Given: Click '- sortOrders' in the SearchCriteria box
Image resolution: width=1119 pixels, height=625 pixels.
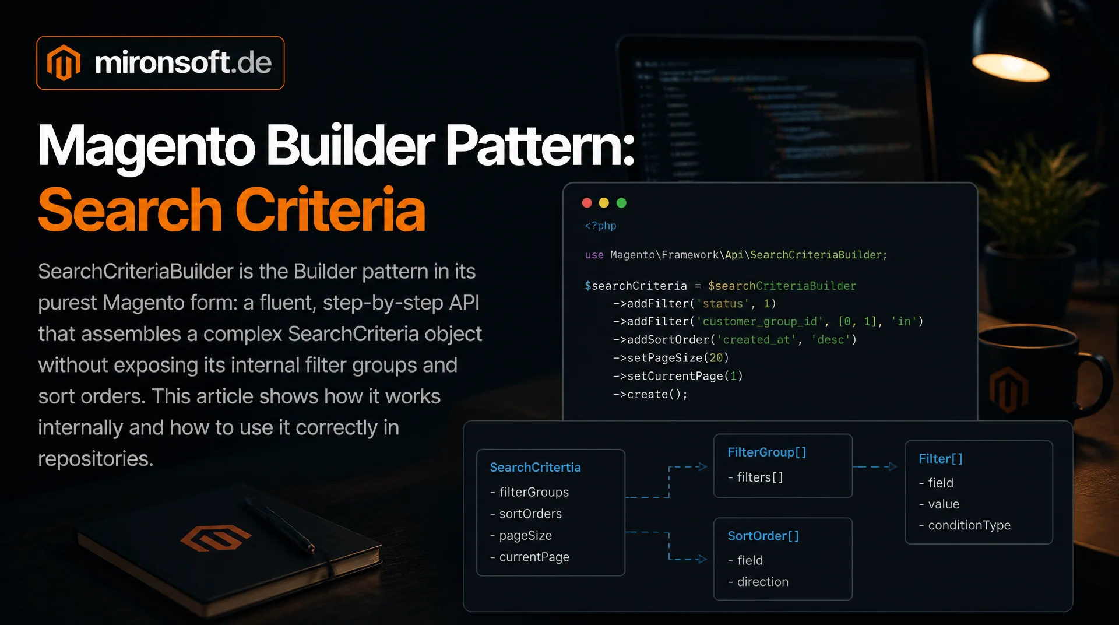Looking at the screenshot, I should pyautogui.click(x=526, y=514).
